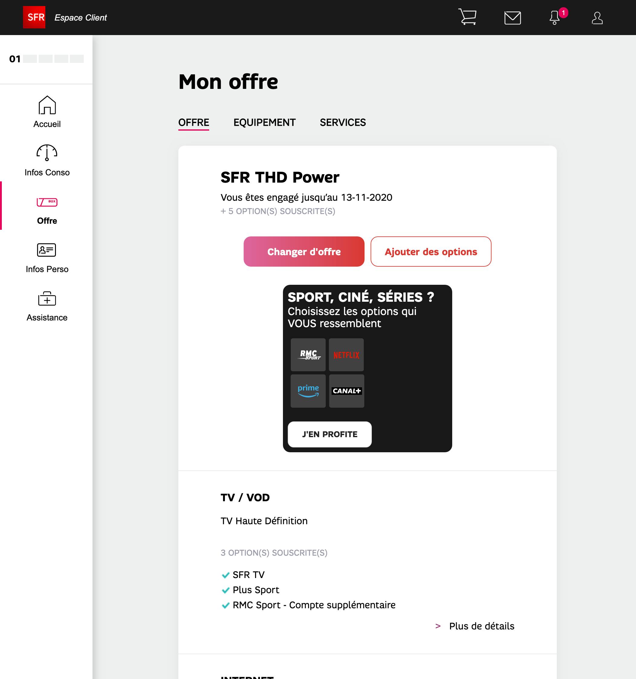Go to Accueil home icon

[47, 105]
